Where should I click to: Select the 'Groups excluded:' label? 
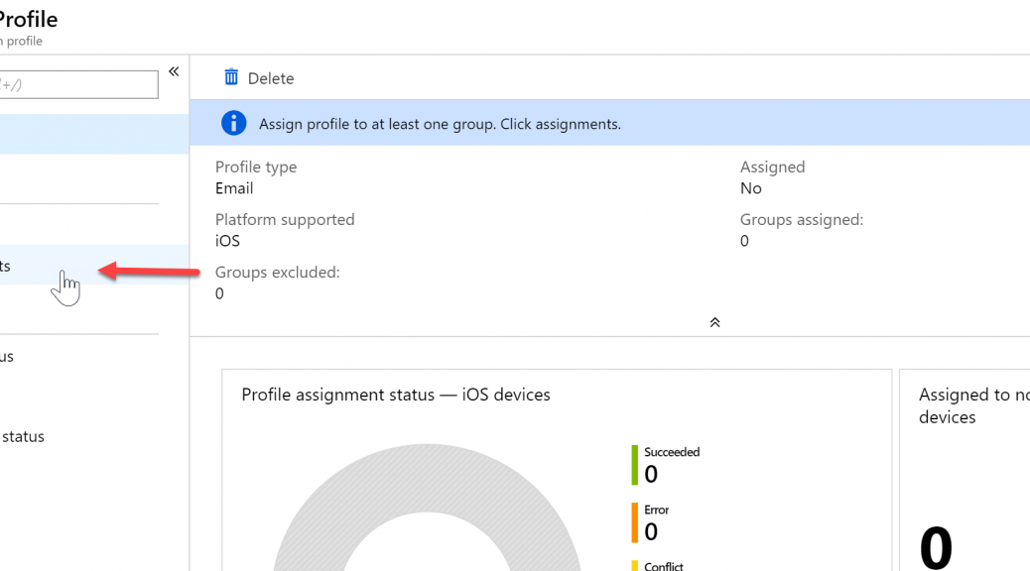coord(277,273)
